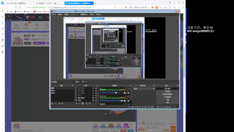Pop out the Audio Mixer dock panel
234x132 pixels.
[x=130, y=86]
